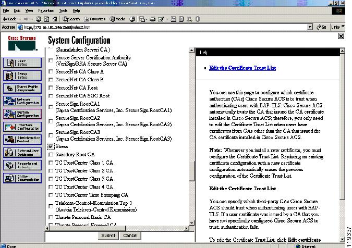Click the Mail toolbar icon

point(142,19)
